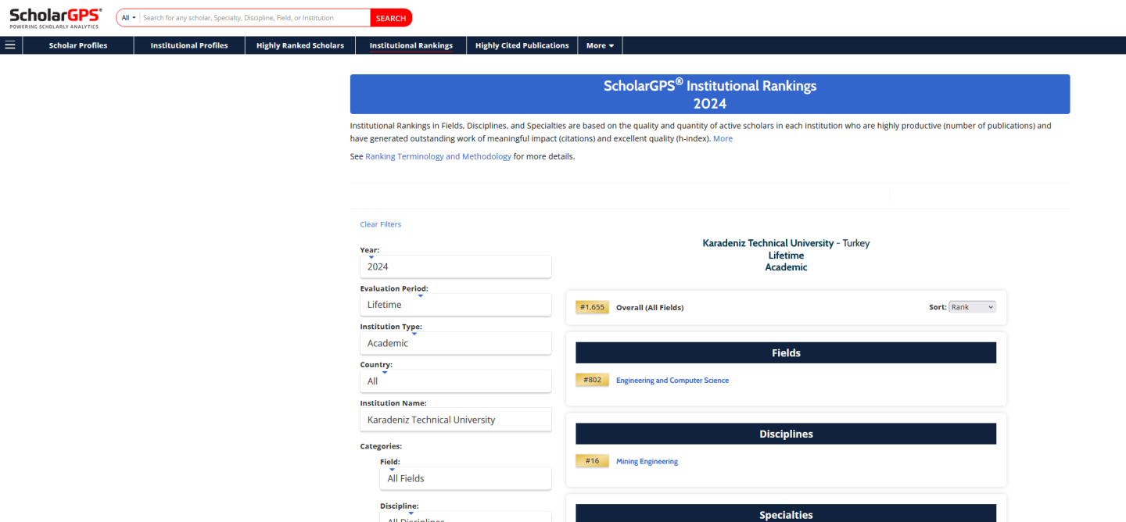Click the ScholarGPS logo
Image resolution: width=1126 pixels, height=522 pixels.
click(x=55, y=18)
